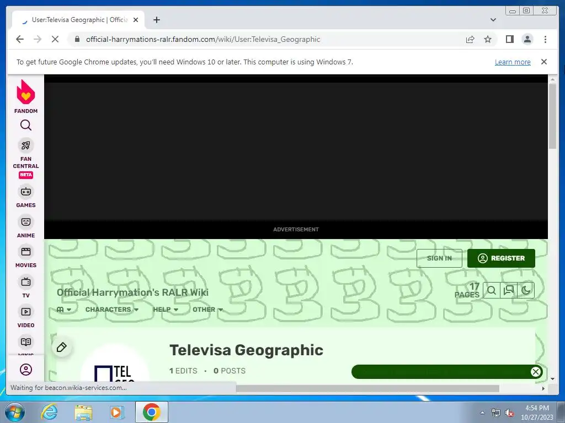Viewport: 565px width, 423px height.
Task: Open a new browser tab
Action: tap(156, 20)
